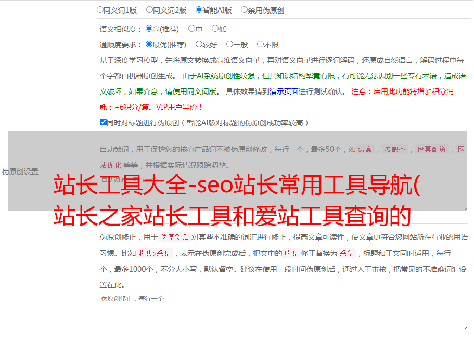Click the 股票配资 example keyword
474x342 pixels.
pos(432,149)
